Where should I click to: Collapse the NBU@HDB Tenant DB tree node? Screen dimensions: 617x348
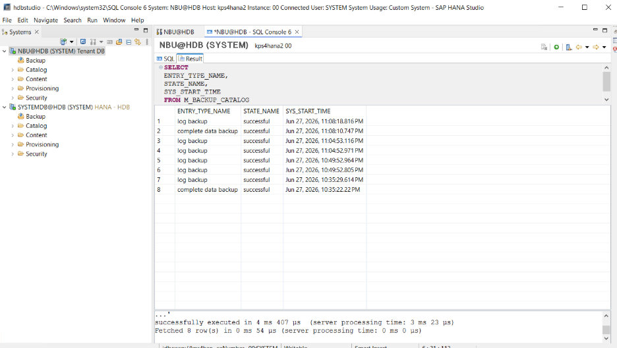(5, 51)
